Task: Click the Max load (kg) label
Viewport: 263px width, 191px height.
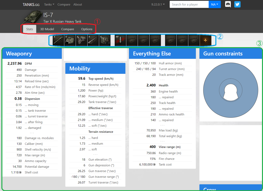Action: (168, 130)
